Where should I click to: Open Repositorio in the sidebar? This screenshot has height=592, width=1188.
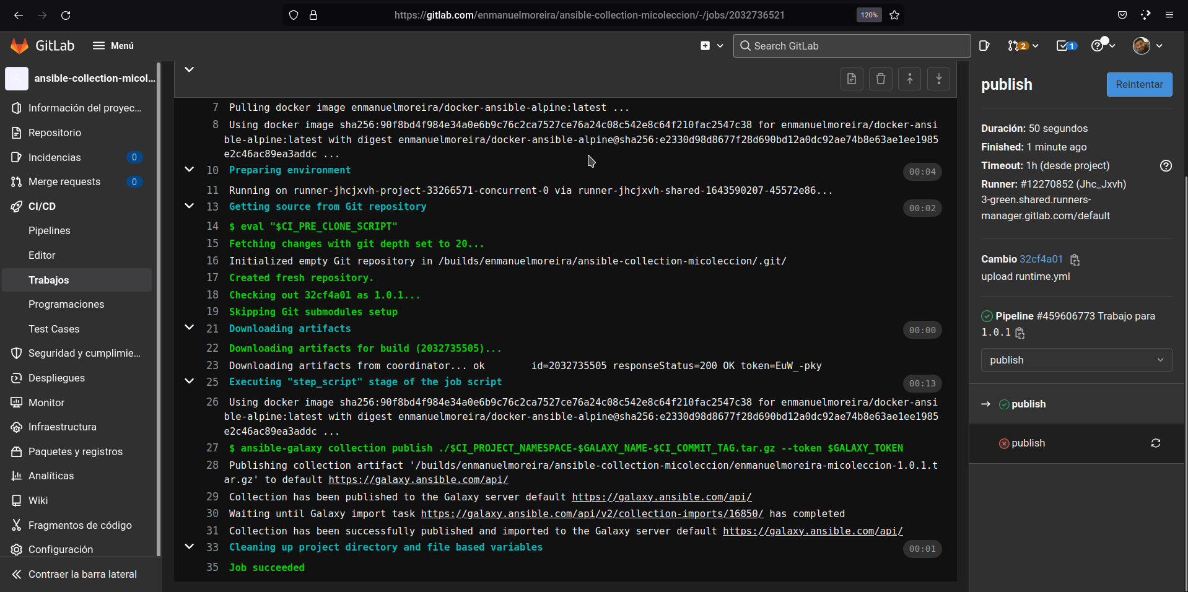(77, 133)
